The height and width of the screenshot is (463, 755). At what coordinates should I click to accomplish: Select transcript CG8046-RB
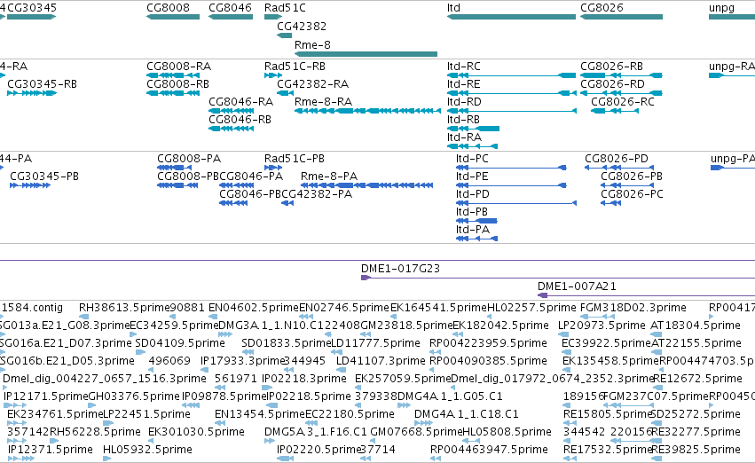point(232,129)
